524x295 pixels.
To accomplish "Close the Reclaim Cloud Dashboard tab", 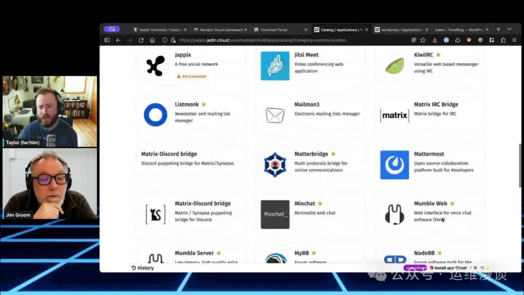I will 246,30.
